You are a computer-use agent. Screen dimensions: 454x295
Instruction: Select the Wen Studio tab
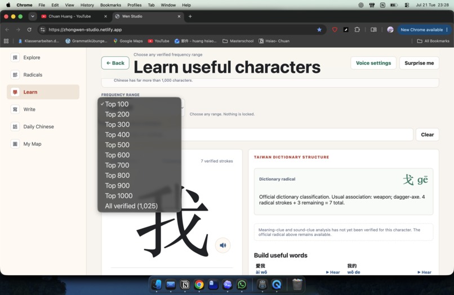tap(148, 16)
